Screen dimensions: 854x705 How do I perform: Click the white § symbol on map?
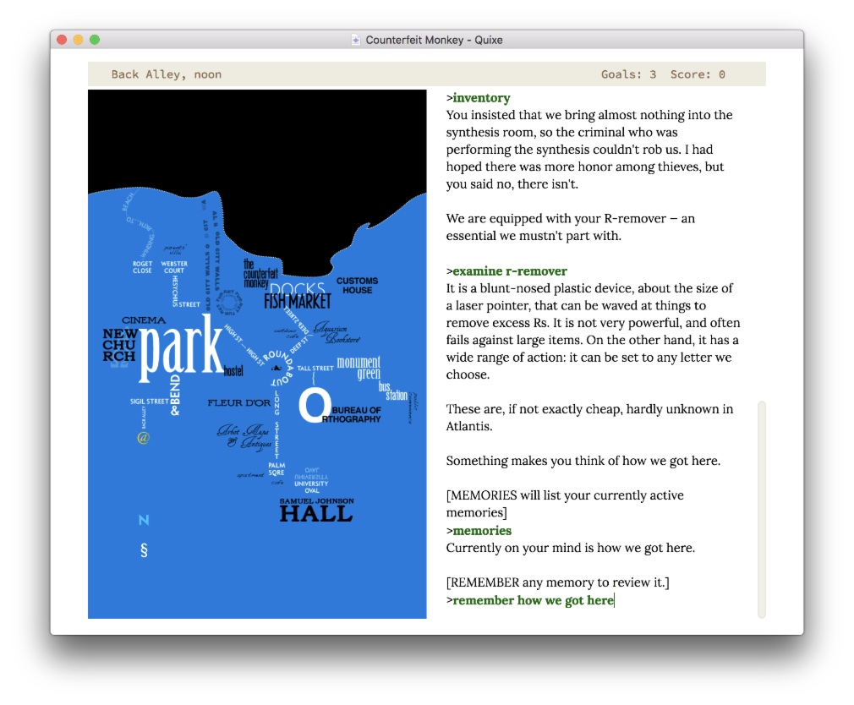144,550
